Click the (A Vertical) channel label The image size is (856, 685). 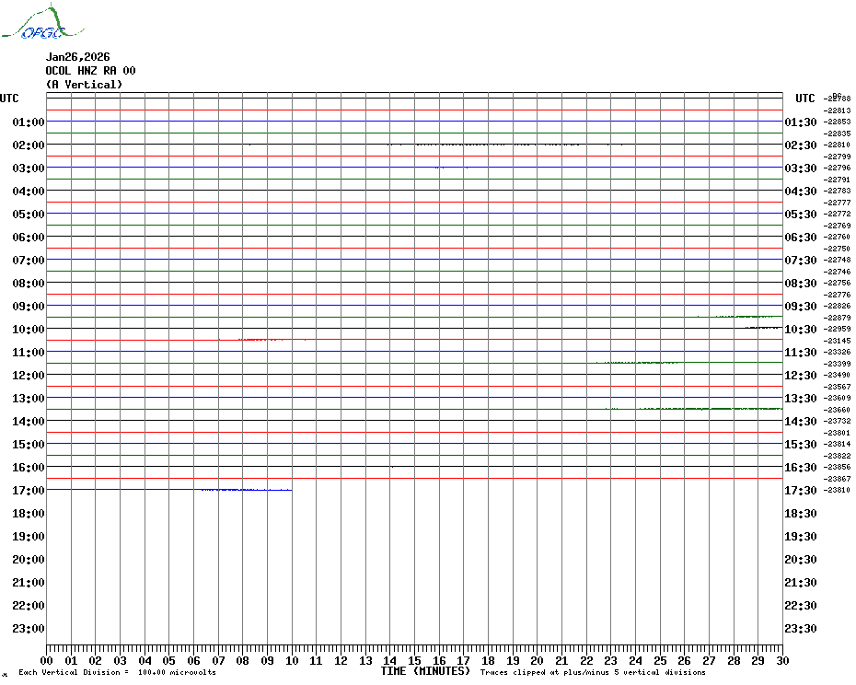click(84, 85)
